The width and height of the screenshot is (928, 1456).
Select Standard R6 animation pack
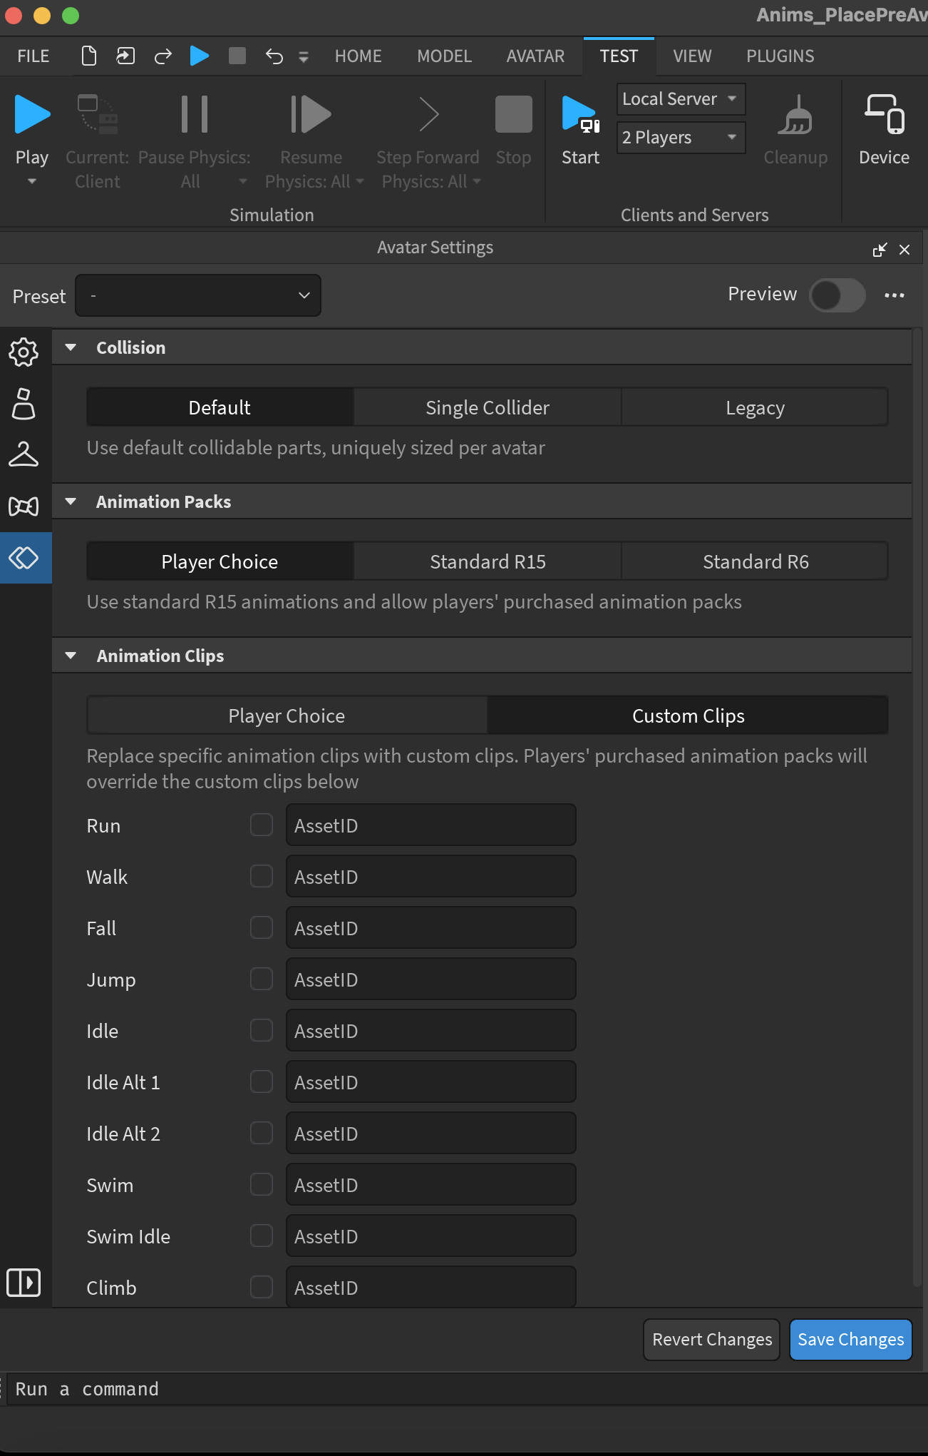click(x=755, y=561)
